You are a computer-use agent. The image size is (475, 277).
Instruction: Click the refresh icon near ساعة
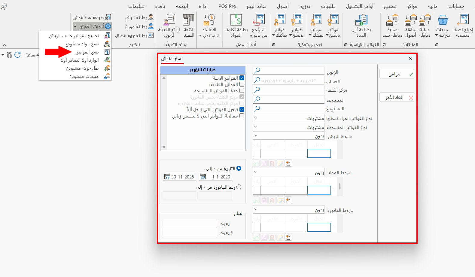pyautogui.click(x=17, y=55)
